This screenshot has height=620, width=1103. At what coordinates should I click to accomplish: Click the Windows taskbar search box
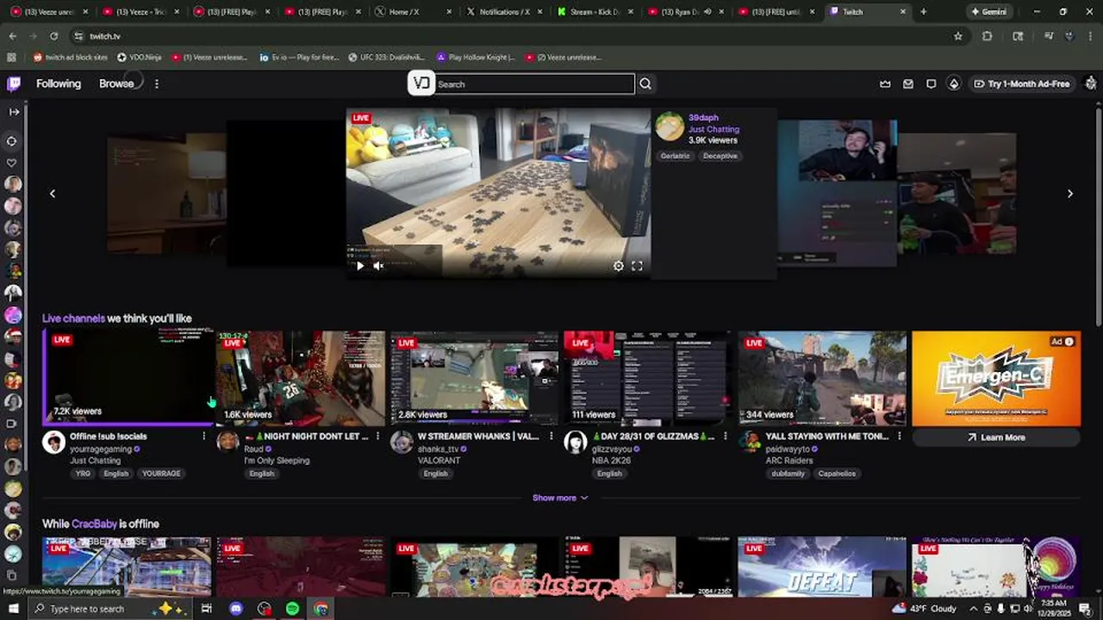pyautogui.click(x=112, y=609)
